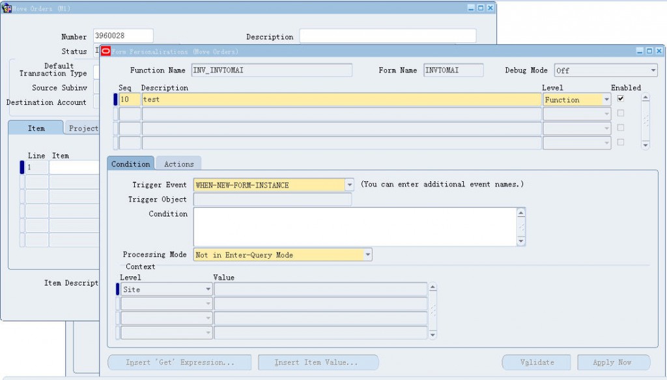Image resolution: width=667 pixels, height=380 pixels.
Task: Click the Insert Item Value button
Action: pos(318,362)
